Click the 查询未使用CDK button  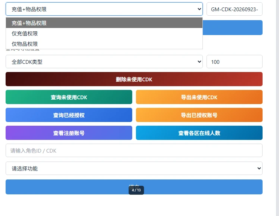69,97
